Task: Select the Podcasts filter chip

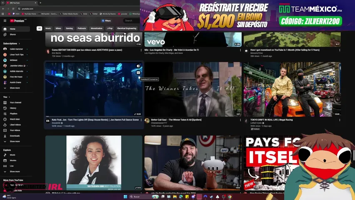Action: tap(82, 28)
